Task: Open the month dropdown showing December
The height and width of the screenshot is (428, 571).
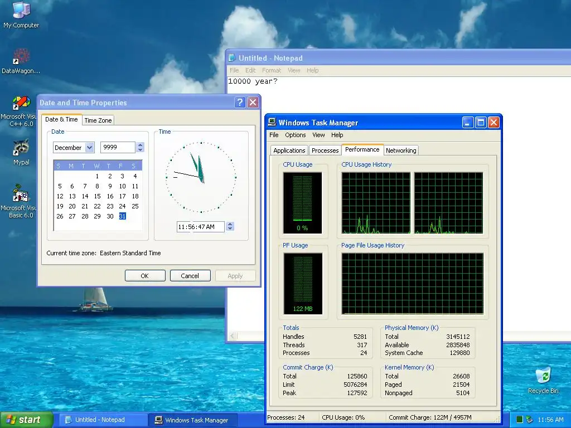Action: coord(90,148)
